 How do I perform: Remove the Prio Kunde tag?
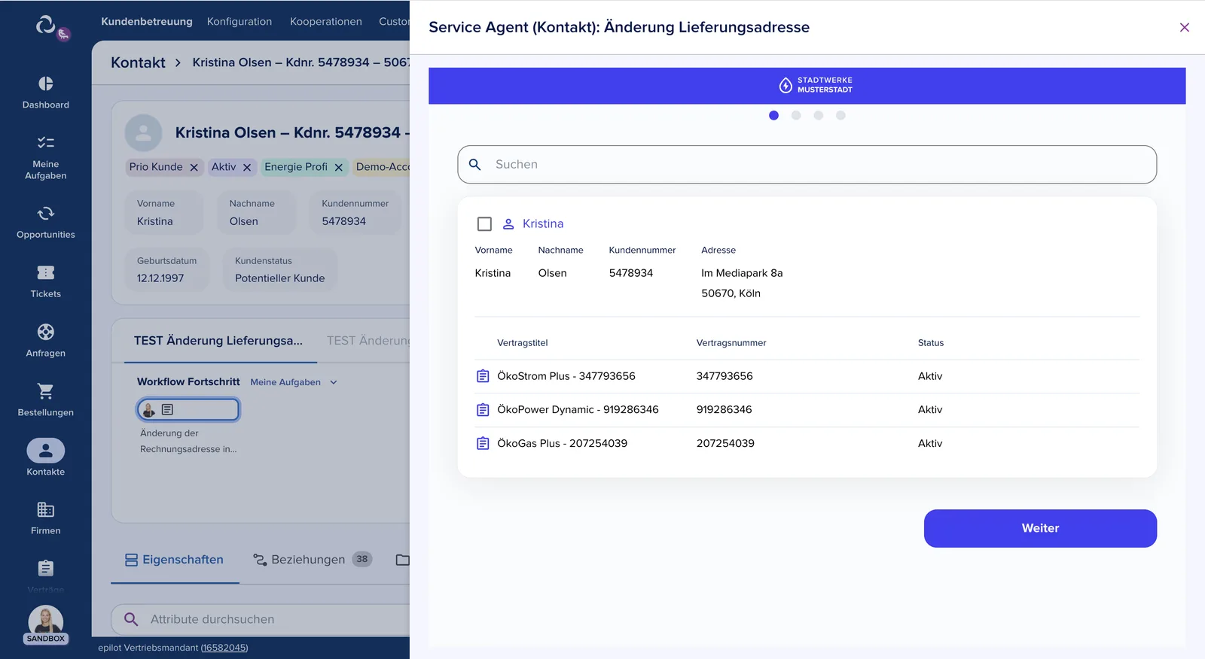pos(194,168)
